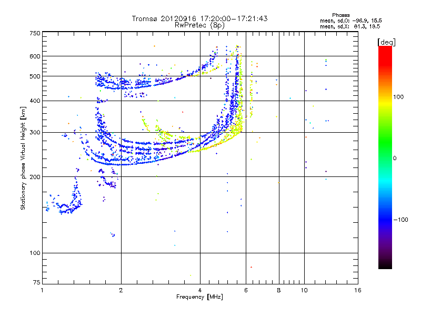Viewport: 421px width, 316px height.
Task: Click the y-axis tick label '75'
Action: 37,282
